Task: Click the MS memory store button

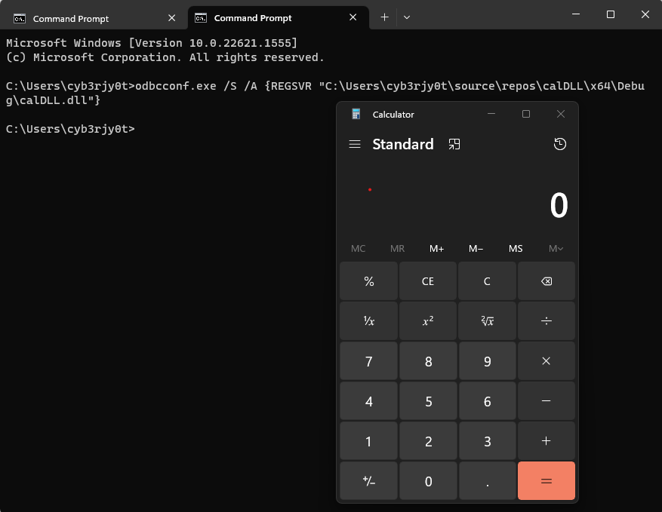Action: 516,248
